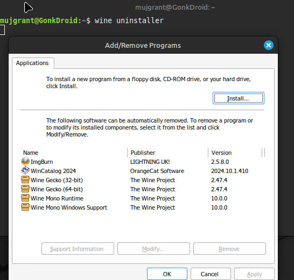Click the Wine Mono Windows Support package icon
Image resolution: width=294 pixels, height=280 pixels.
tap(25, 207)
